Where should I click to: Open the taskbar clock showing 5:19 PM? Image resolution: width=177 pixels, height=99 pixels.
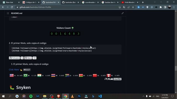click(x=165, y=96)
